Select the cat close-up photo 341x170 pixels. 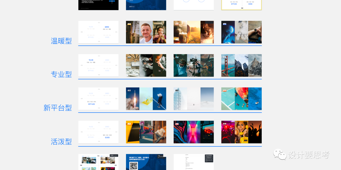click(207, 32)
